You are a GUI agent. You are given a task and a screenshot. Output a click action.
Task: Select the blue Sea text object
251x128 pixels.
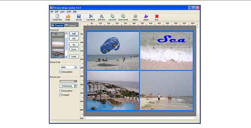(x=172, y=39)
